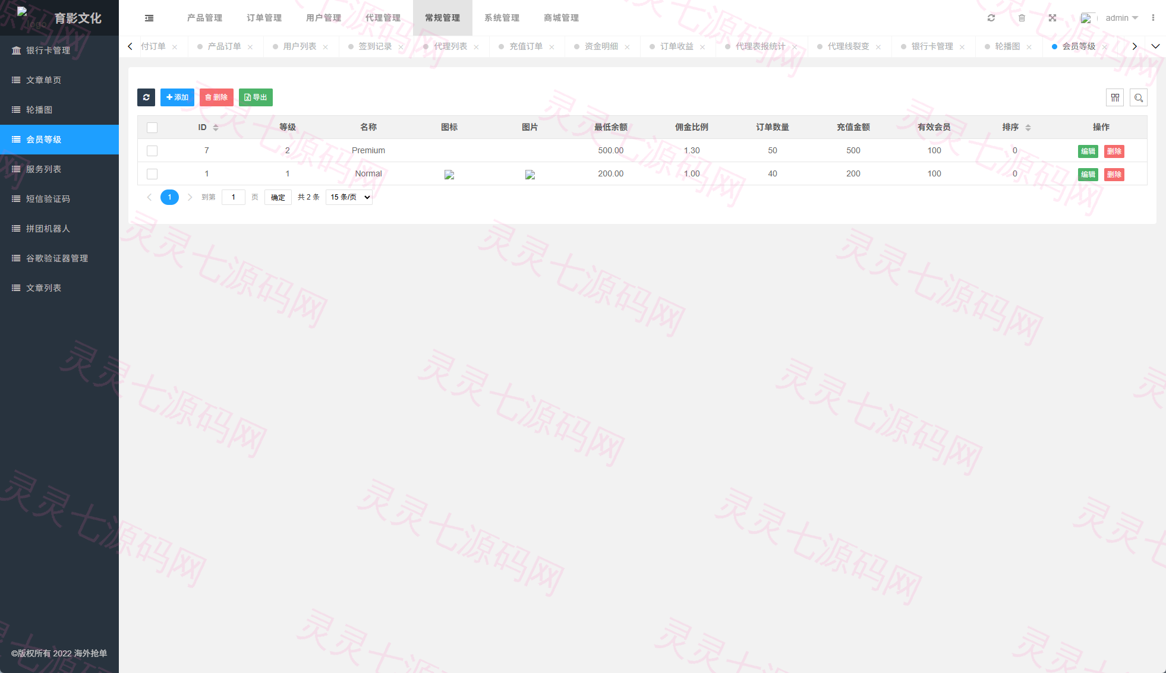
Task: Close the 充值订单 tab
Action: [552, 47]
